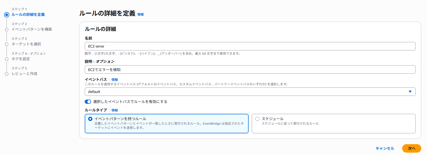Click the キャンセル link
The image size is (426, 155).
tap(385, 148)
